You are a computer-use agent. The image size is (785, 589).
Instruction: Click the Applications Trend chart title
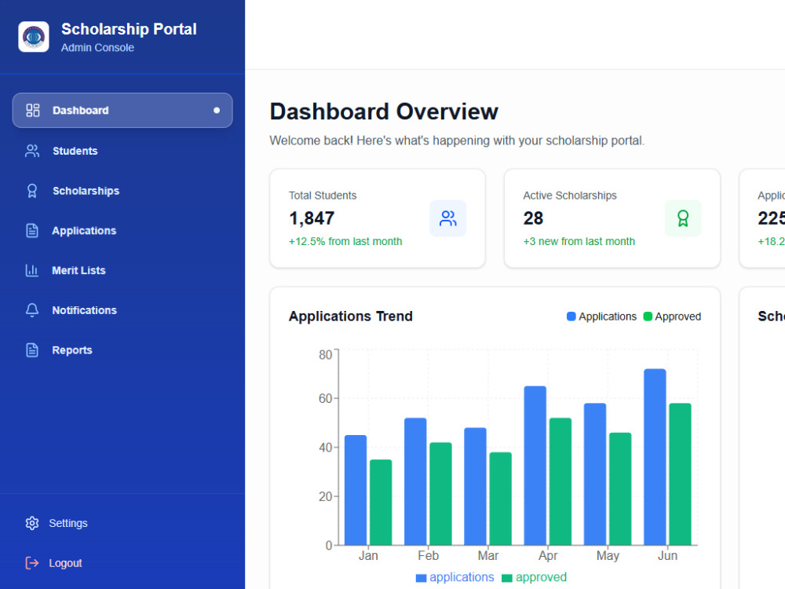click(x=350, y=316)
